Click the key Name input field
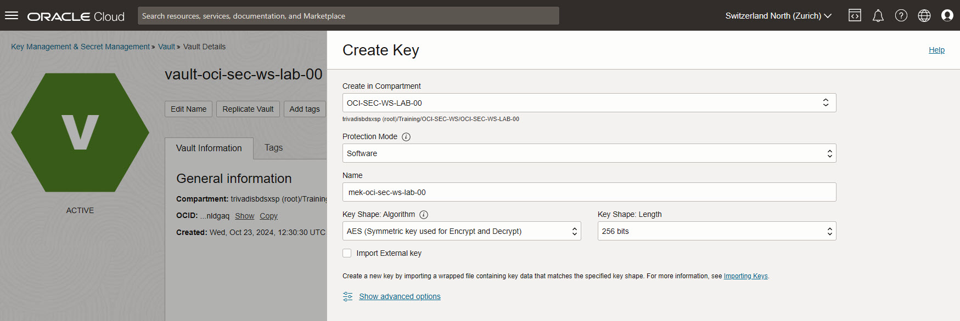Screen dimensions: 960x321 [x=590, y=192]
